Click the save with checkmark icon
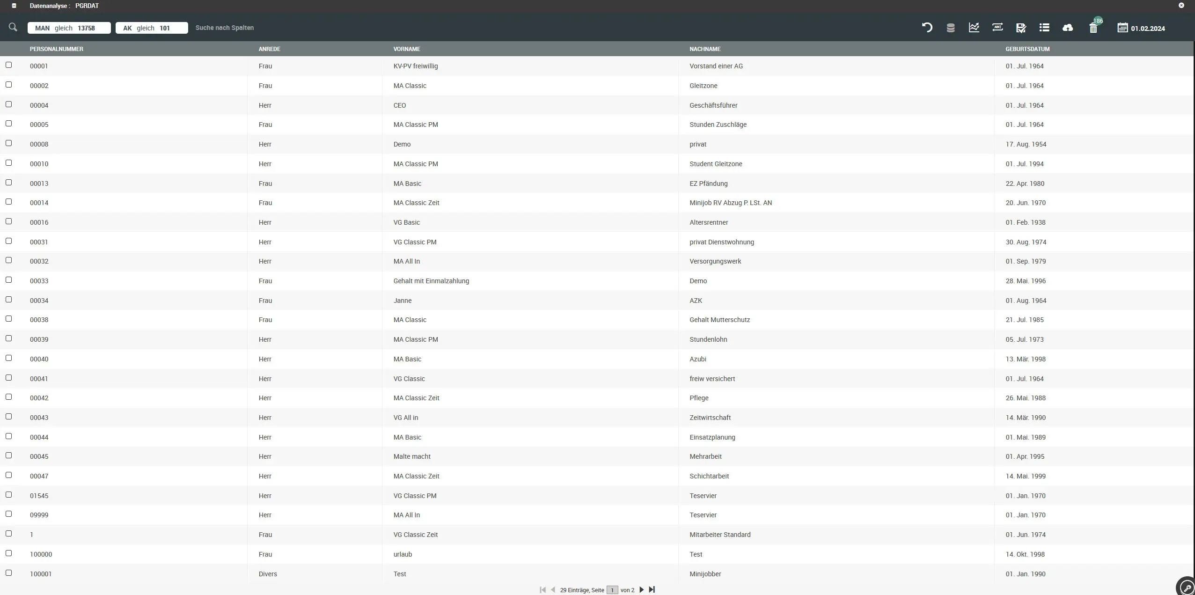Screen dimensions: 1195x595 (x=1021, y=28)
